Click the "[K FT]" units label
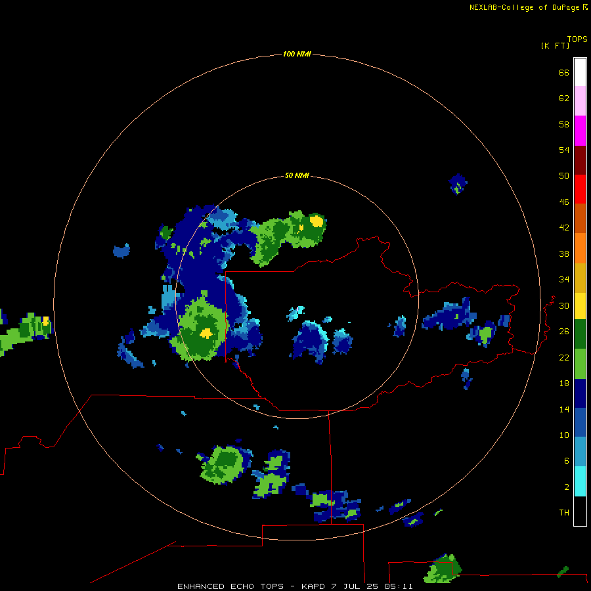This screenshot has width=591, height=591. pyautogui.click(x=555, y=45)
